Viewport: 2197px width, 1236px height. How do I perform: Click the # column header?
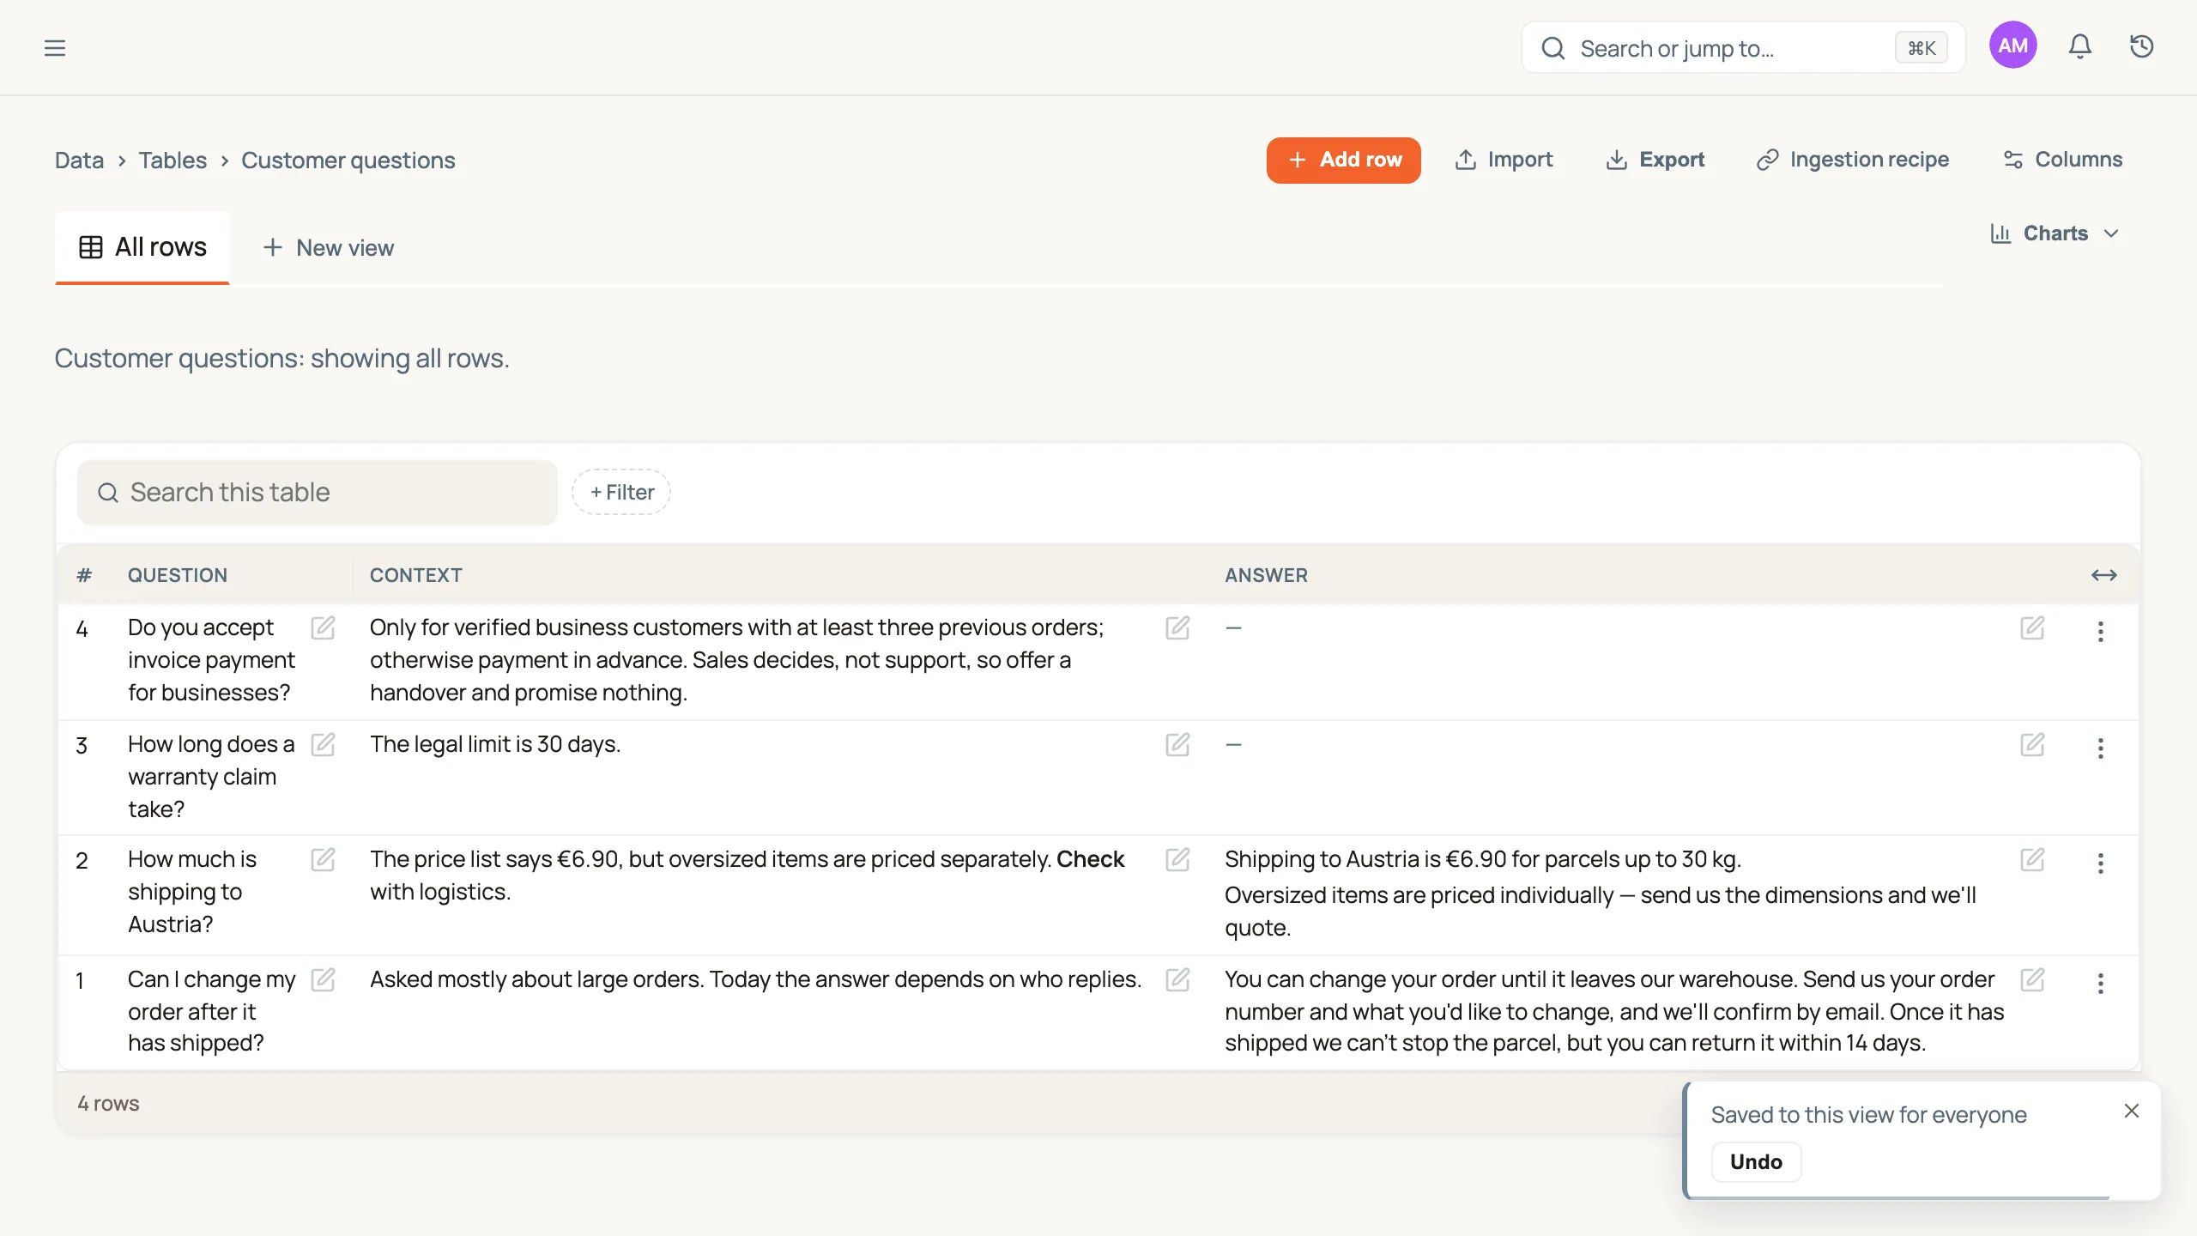[83, 575]
